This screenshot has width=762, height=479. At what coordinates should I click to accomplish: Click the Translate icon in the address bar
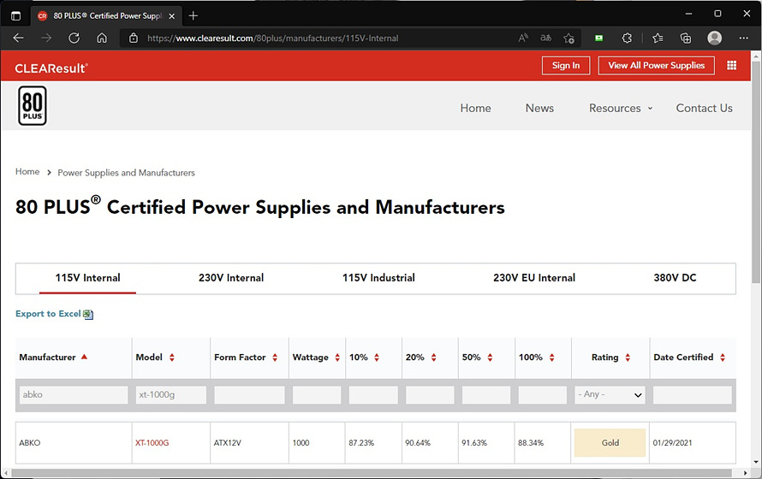coord(545,38)
